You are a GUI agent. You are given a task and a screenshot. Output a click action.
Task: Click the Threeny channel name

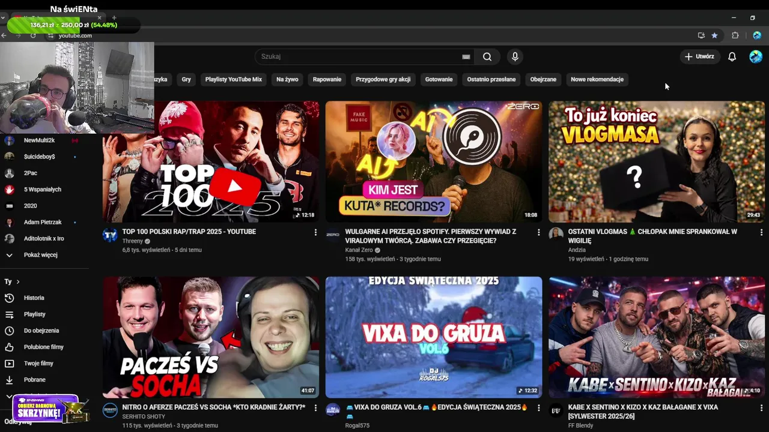click(x=133, y=241)
